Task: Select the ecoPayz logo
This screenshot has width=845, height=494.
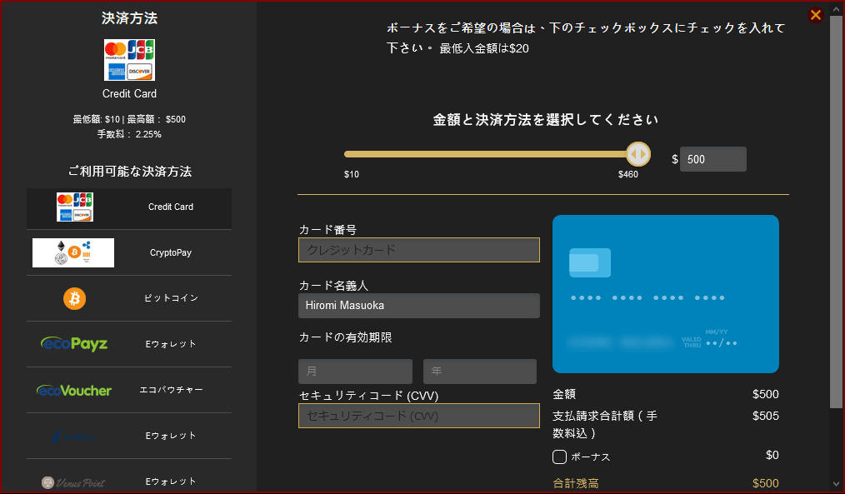Action: click(74, 344)
